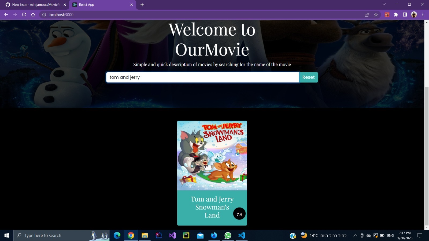Click the page vertical scrollbar thumb
Screen dimensions: 429x241
point(427,156)
